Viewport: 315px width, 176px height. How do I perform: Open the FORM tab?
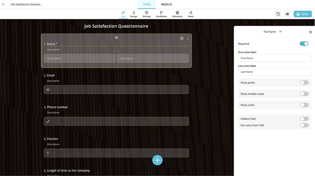(147, 4)
